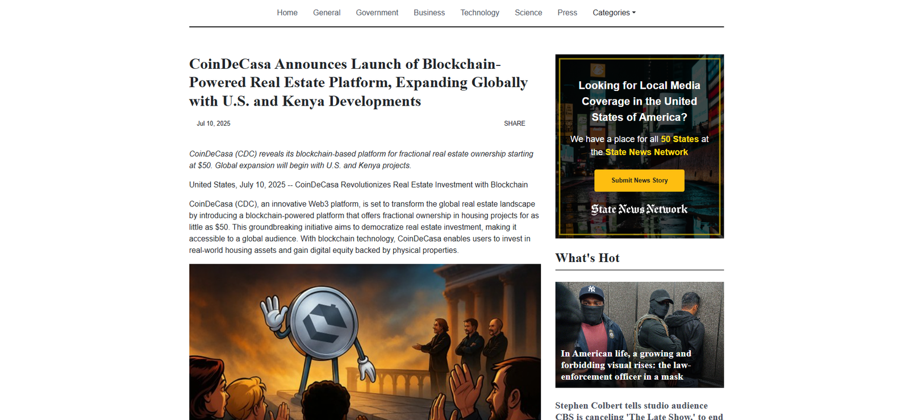Open the General news section
Viewport: 909px width, 420px height.
(327, 13)
